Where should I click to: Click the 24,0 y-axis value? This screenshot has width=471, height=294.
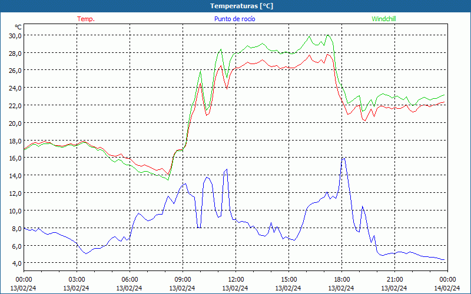(15, 88)
